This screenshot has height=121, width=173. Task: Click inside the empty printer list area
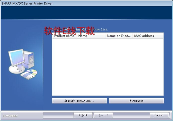point(108,67)
